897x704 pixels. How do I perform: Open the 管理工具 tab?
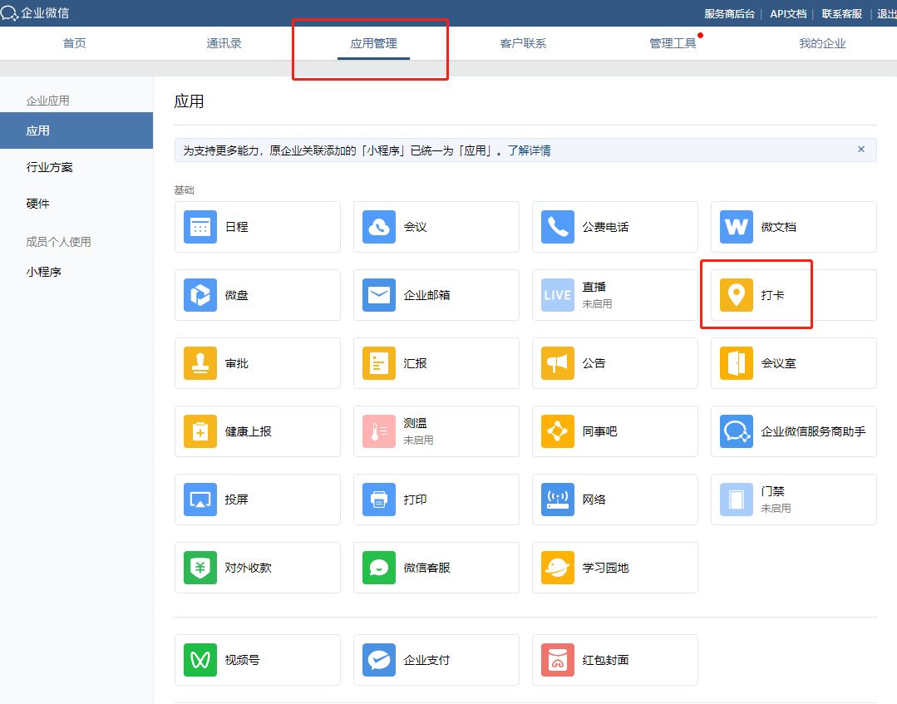(x=673, y=43)
